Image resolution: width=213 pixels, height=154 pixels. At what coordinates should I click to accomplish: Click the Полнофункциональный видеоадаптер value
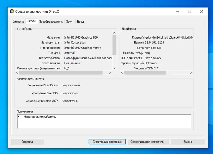[x=88, y=58]
